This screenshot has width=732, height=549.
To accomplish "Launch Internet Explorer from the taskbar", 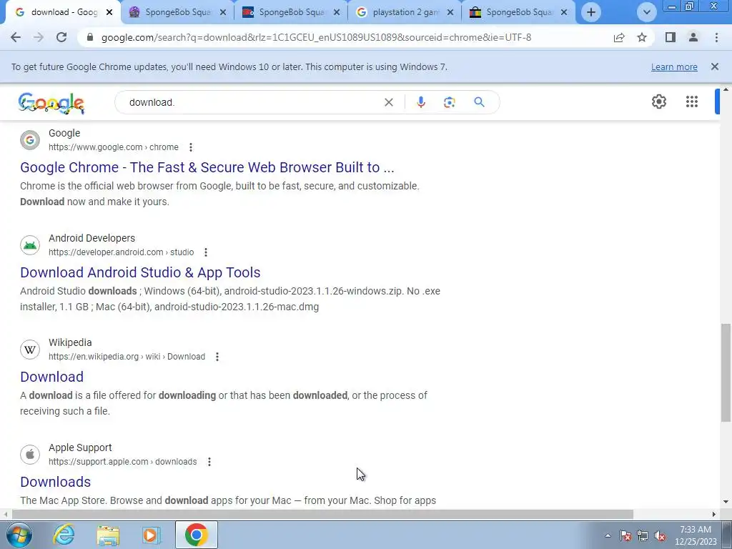I will (64, 535).
